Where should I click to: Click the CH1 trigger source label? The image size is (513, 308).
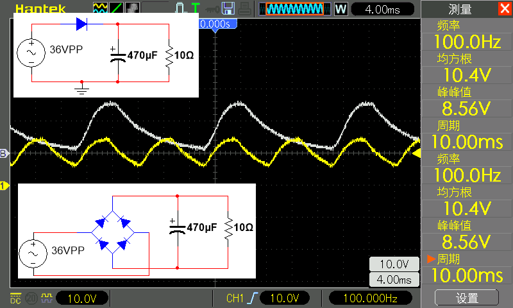[235, 298]
